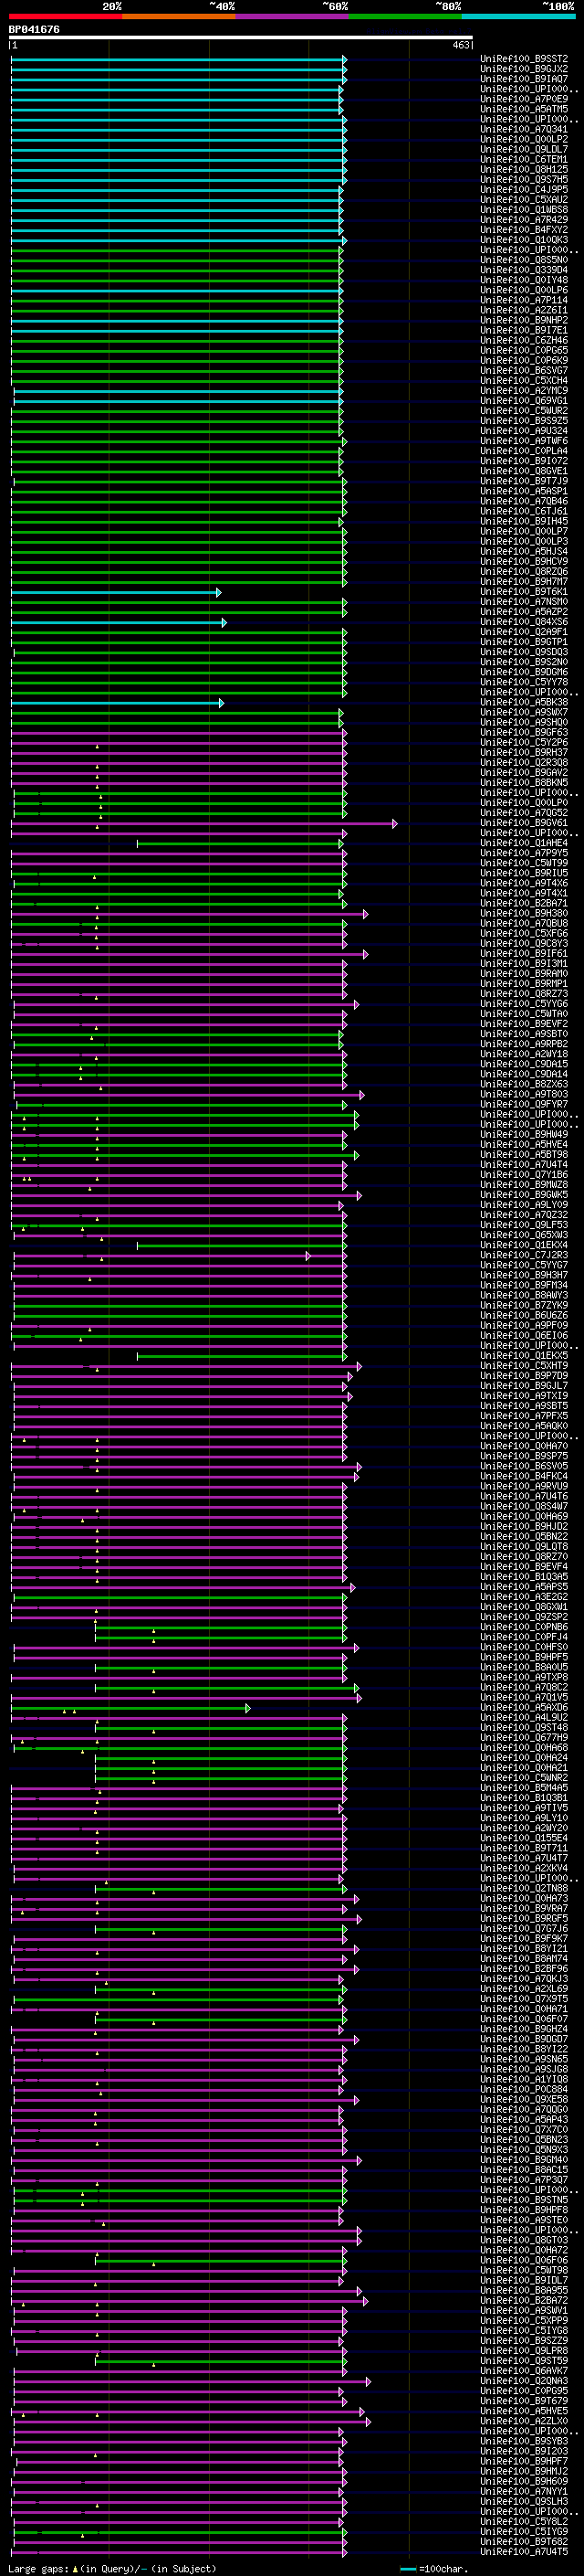Select hit label UniRef100_Q0OLP2
The height and width of the screenshot is (2576, 584).
click(x=524, y=139)
